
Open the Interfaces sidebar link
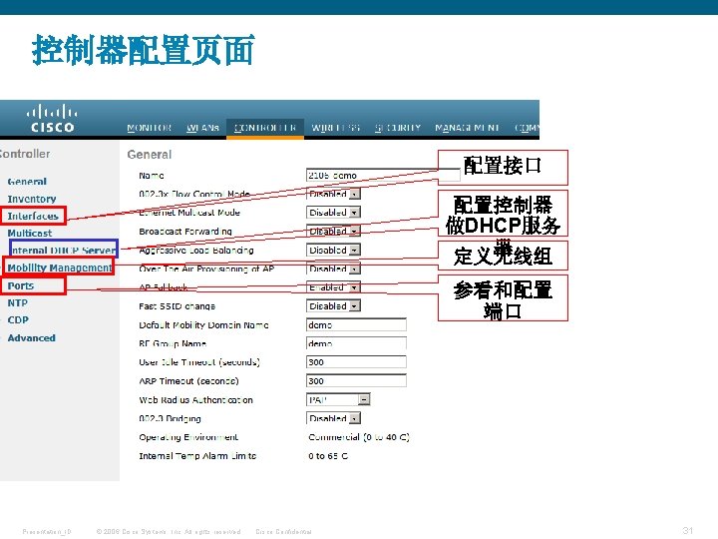(33, 216)
